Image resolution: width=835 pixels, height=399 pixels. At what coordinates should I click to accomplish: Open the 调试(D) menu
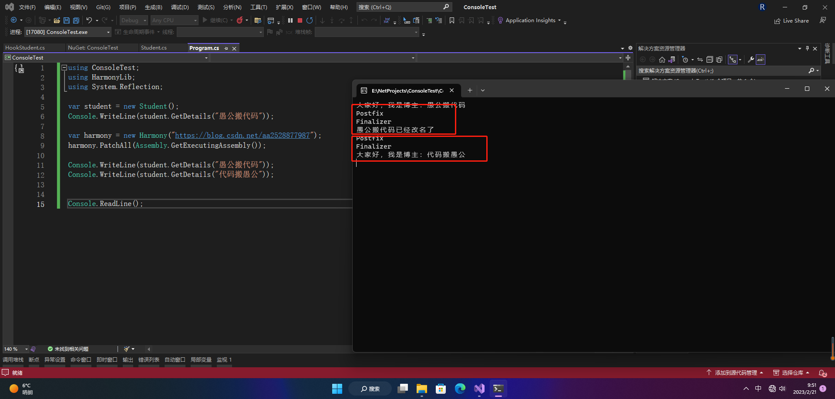pos(180,7)
